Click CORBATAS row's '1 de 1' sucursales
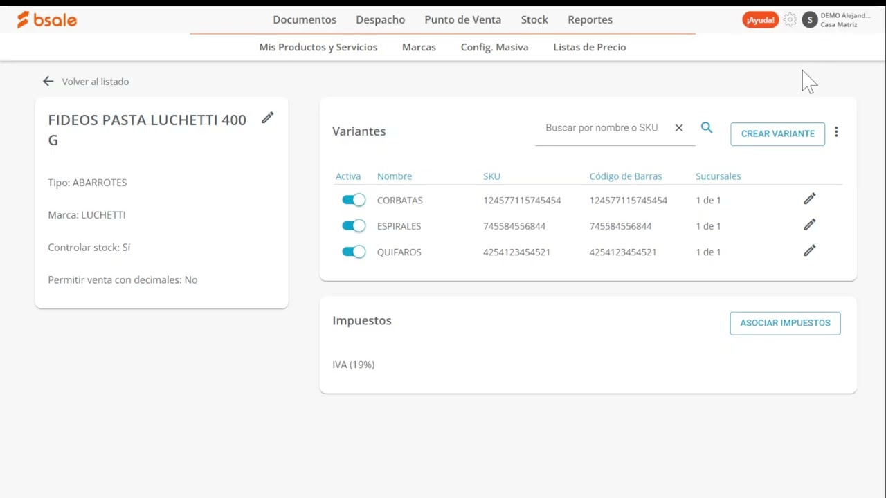Viewport: 886px width, 498px height. tap(708, 200)
